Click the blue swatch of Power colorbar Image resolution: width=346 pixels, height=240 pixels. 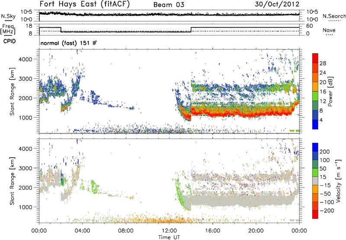click(315, 124)
